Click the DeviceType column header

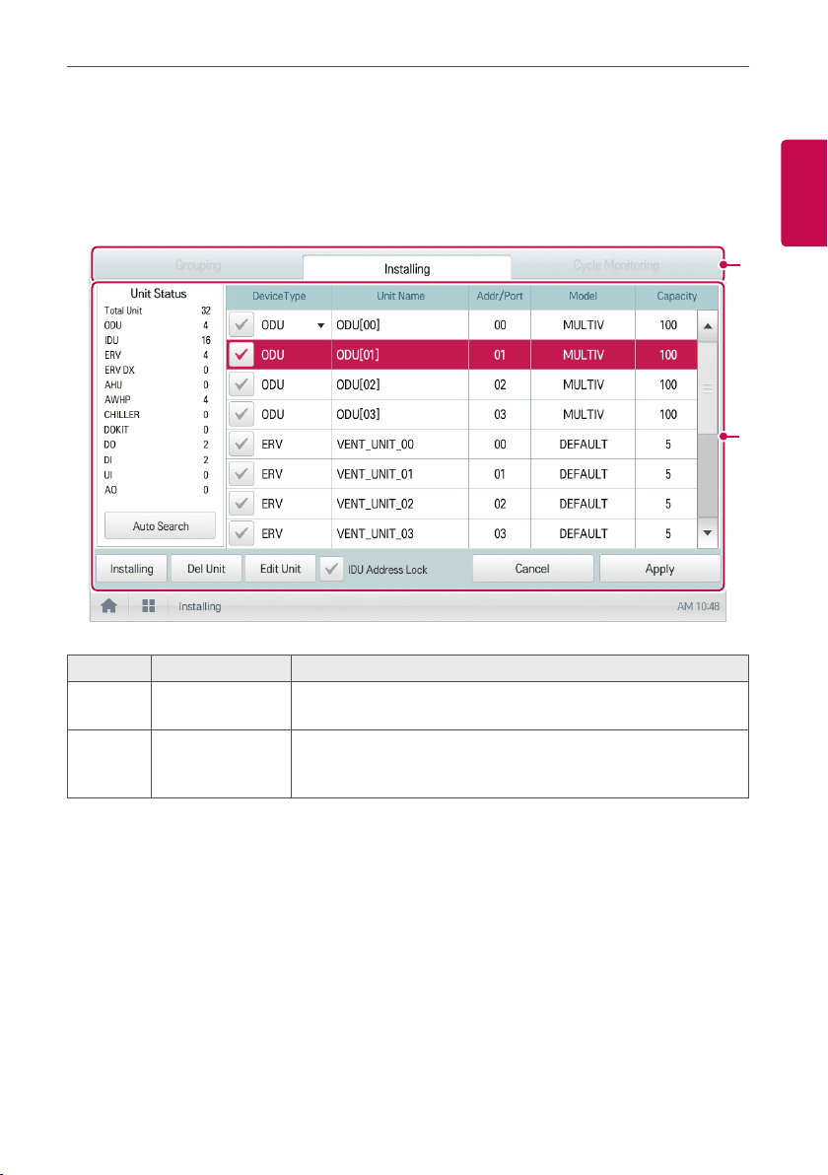pos(279,296)
